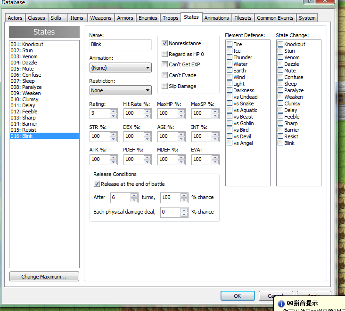Screen dimensions: 345x311
Task: Decrease the INT % value
Action: pos(215,139)
